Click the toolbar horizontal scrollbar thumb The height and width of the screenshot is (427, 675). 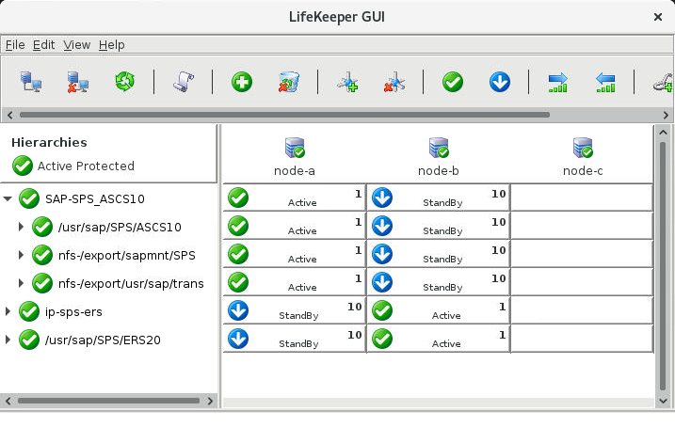[x=284, y=115]
